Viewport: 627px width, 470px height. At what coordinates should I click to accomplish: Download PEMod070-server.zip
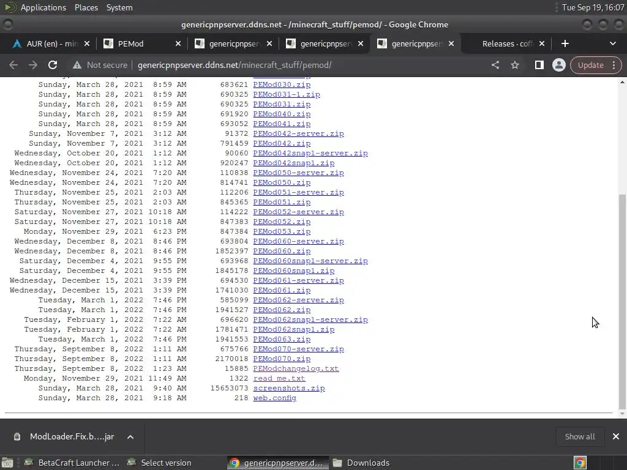298,349
